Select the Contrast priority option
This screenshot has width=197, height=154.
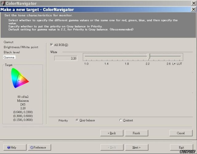click(x=121, y=120)
